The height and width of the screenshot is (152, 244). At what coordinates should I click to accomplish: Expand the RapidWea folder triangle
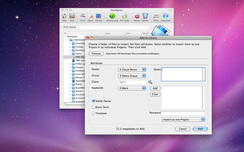70,88
